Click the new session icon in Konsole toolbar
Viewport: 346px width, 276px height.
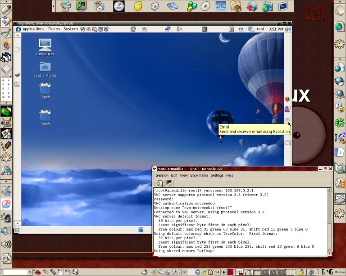[160, 183]
